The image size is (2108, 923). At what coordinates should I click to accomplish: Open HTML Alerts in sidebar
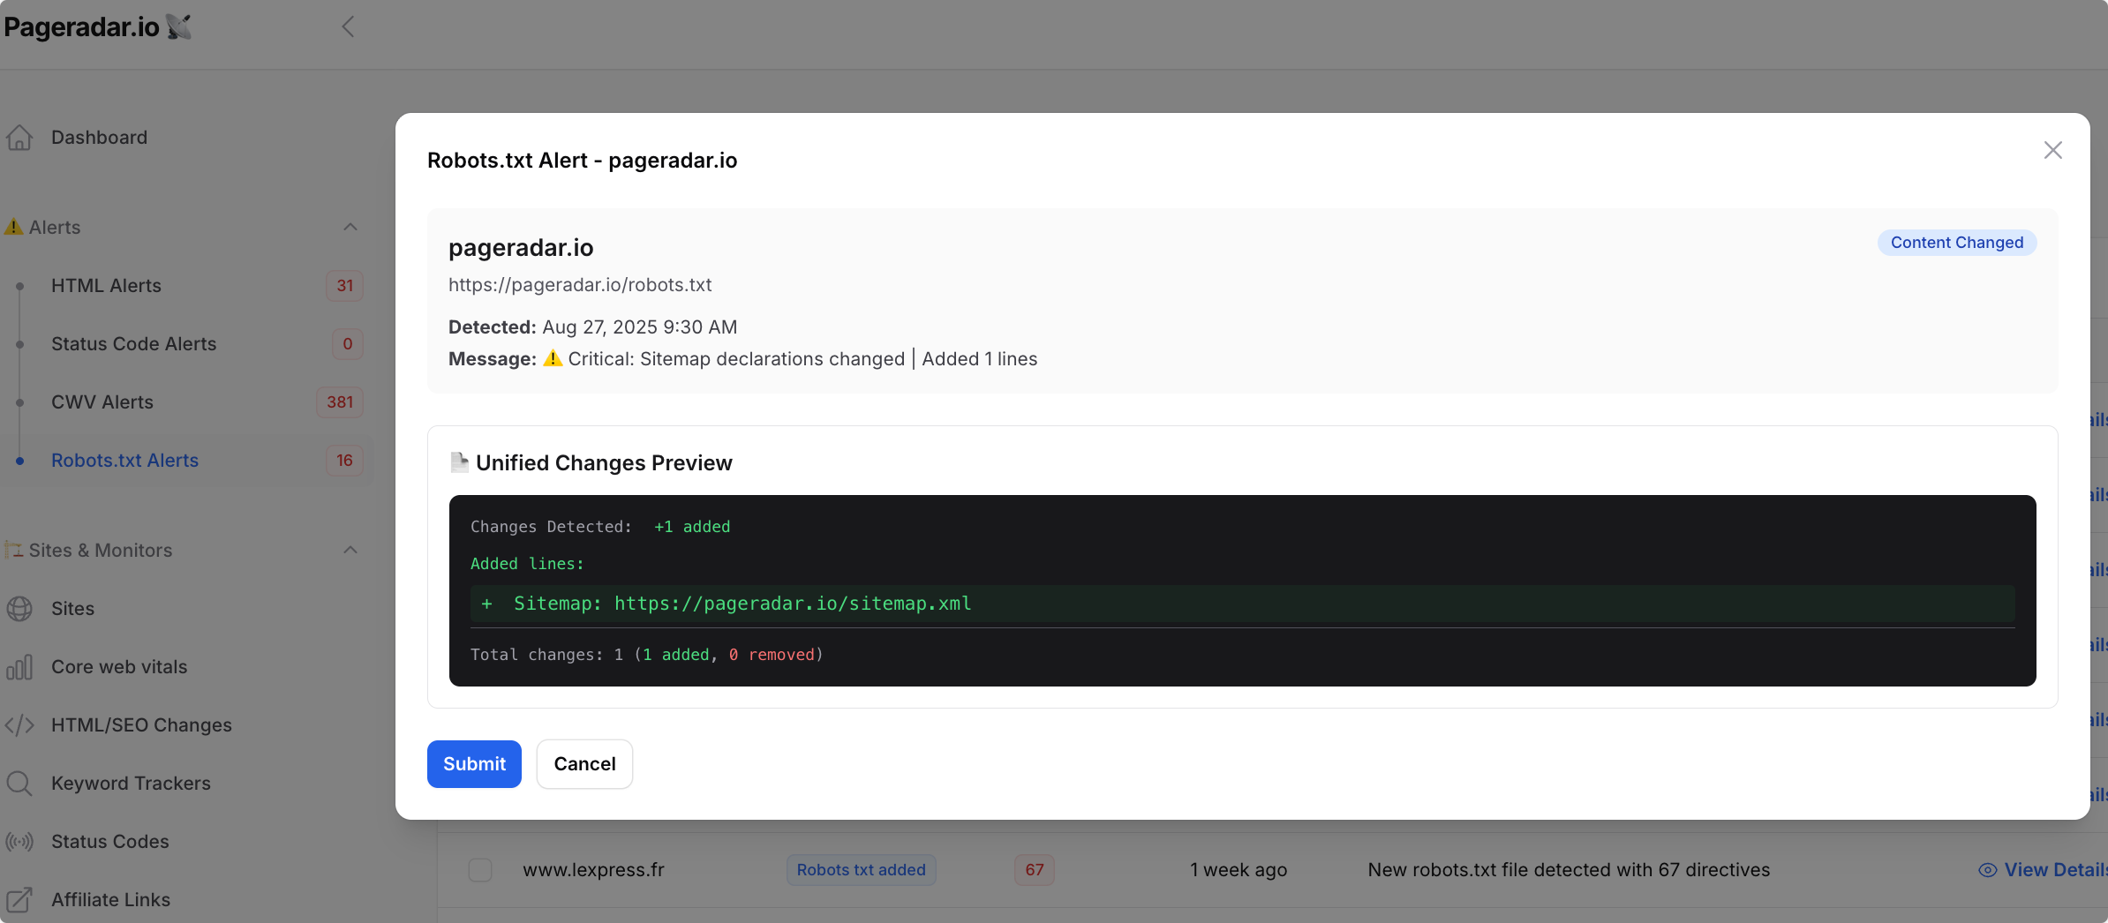point(106,286)
